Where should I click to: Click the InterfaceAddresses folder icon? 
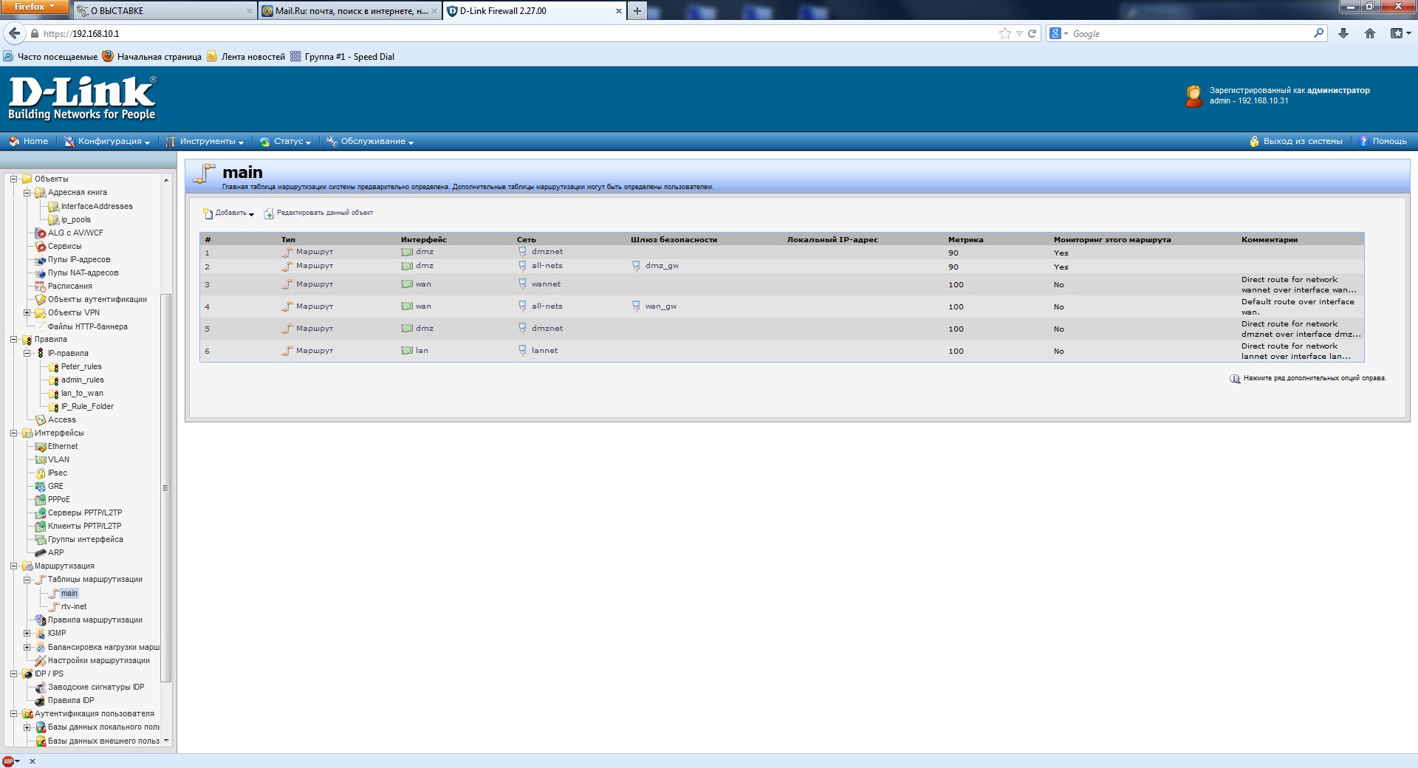[x=53, y=207]
